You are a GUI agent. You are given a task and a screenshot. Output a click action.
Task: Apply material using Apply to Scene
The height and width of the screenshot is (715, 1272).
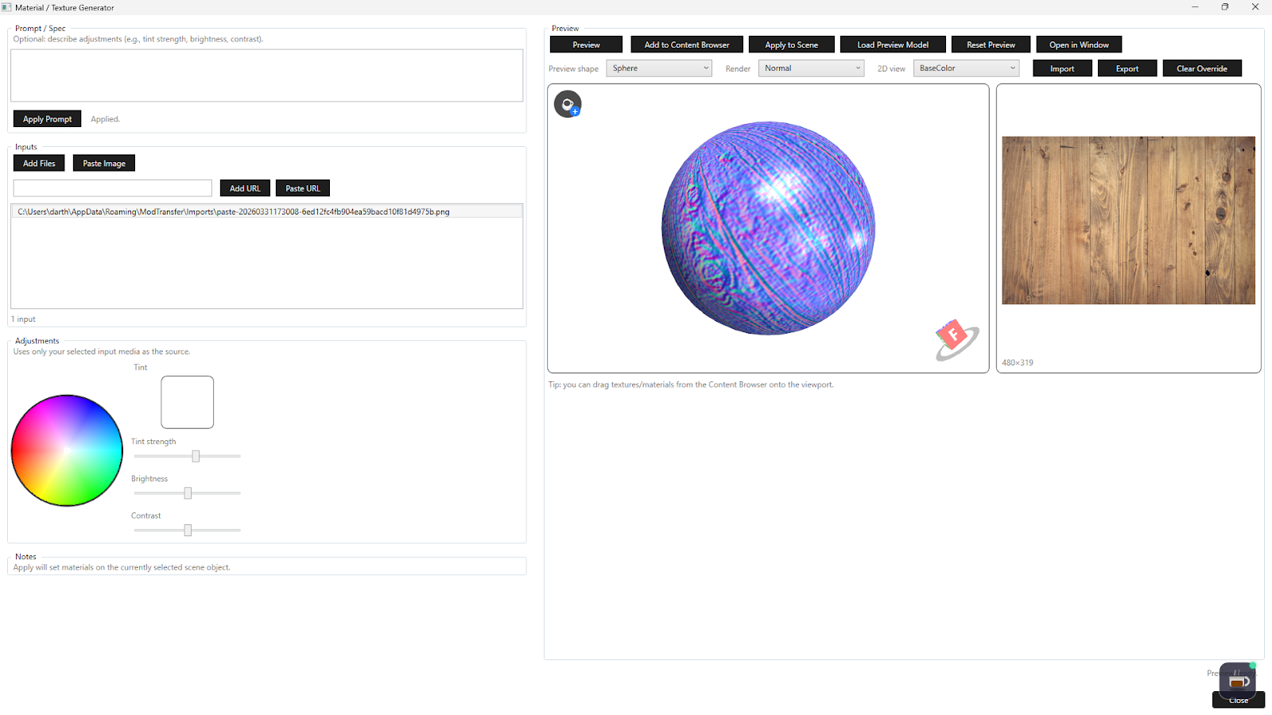click(x=791, y=44)
